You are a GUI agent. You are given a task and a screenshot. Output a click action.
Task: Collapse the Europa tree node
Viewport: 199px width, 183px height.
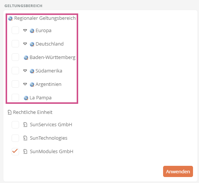(x=25, y=30)
